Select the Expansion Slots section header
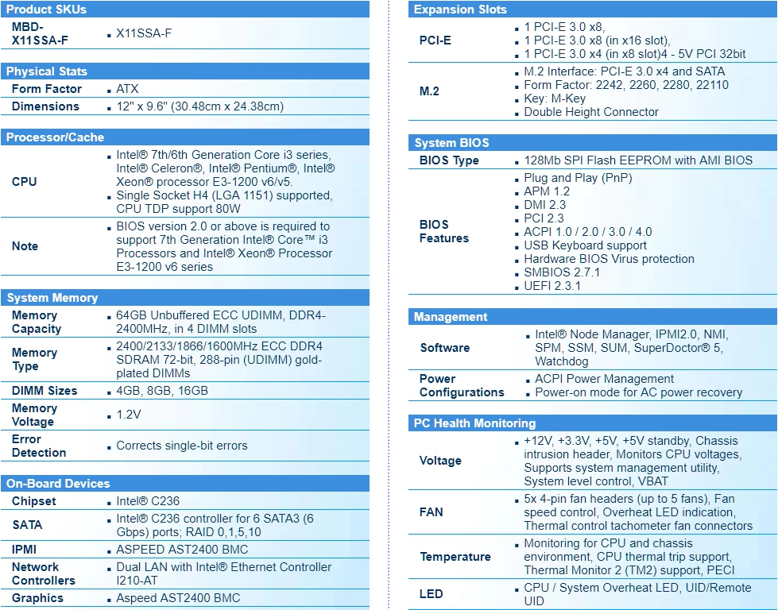 (460, 10)
